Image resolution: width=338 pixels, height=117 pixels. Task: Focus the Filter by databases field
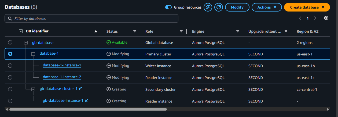pyautogui.click(x=91, y=18)
